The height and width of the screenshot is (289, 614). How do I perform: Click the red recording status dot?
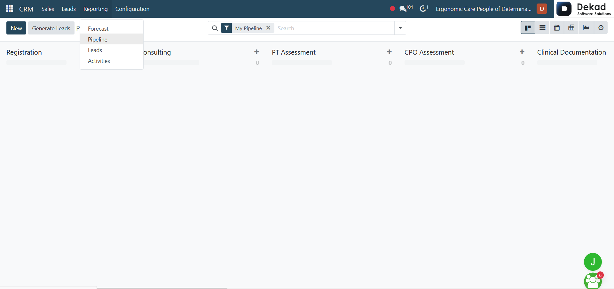pyautogui.click(x=392, y=9)
